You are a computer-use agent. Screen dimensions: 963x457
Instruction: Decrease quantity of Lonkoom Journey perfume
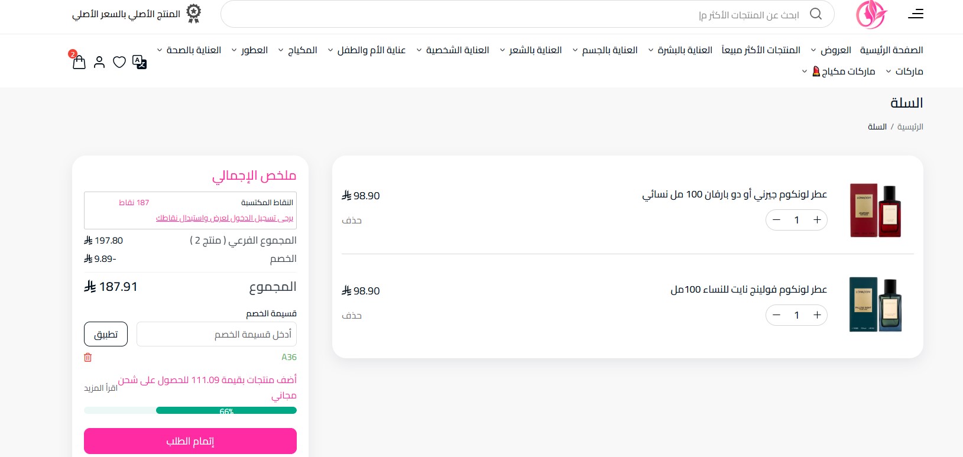[x=777, y=220]
